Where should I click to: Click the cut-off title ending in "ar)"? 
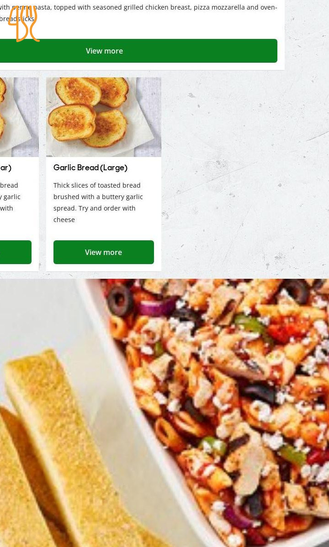tap(5, 168)
